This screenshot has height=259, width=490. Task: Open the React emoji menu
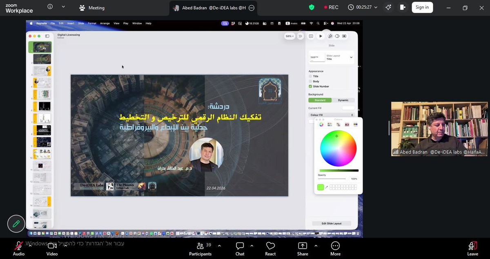click(x=270, y=246)
